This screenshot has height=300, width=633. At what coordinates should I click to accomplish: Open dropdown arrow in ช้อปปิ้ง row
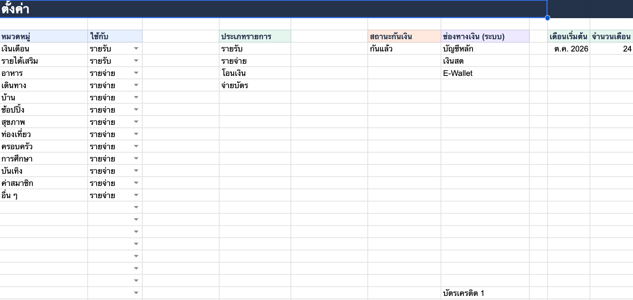tap(136, 110)
